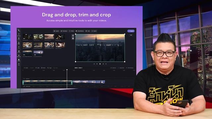
Task: Play the video preview
Action: click(100, 64)
